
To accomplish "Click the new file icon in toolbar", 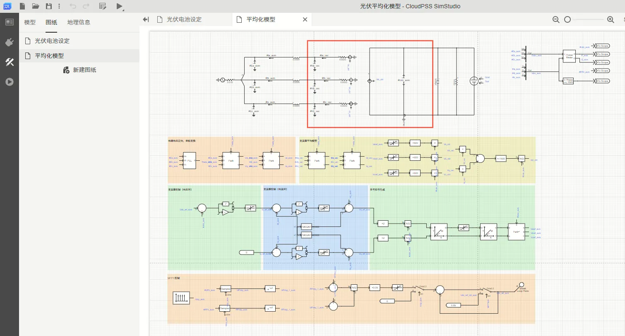I will pos(22,6).
